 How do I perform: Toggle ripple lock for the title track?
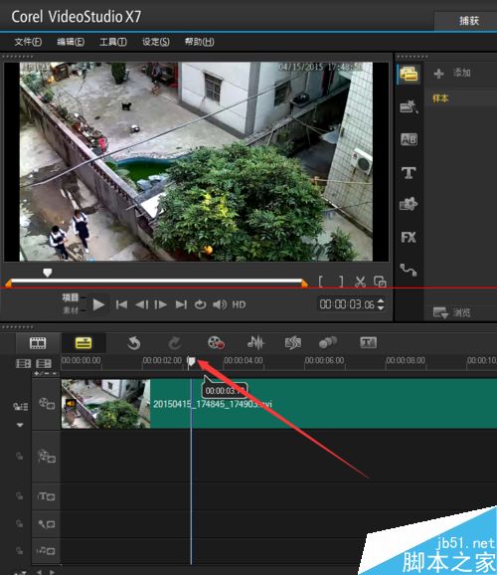point(20,496)
